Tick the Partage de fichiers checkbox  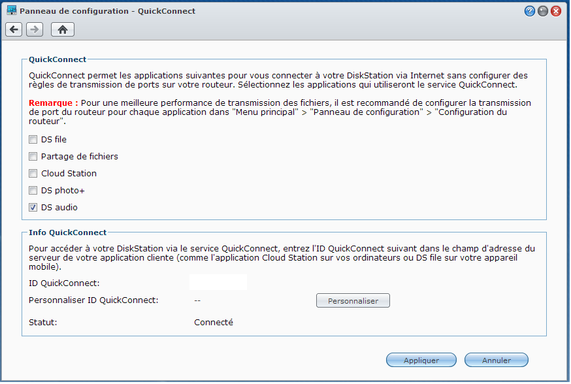33,157
